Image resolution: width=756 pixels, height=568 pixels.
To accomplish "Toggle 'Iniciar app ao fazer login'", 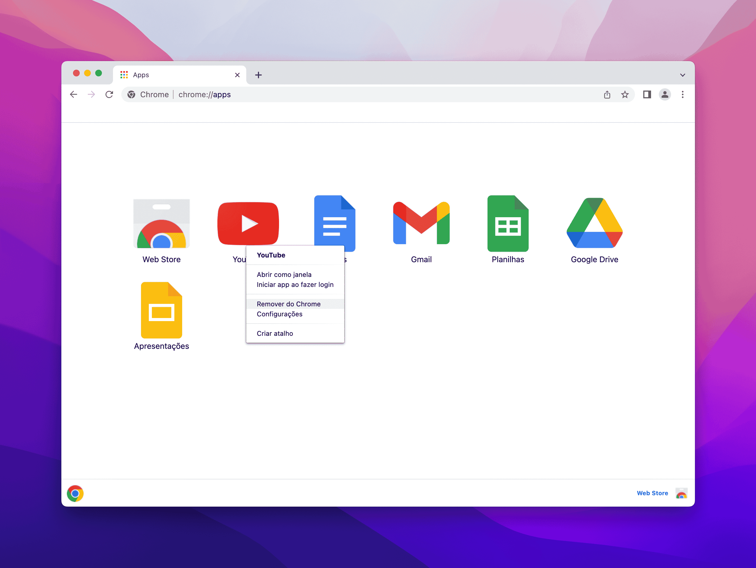I will [295, 284].
